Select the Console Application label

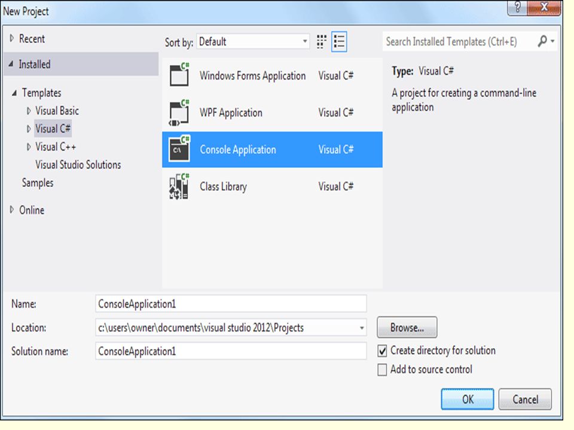238,149
